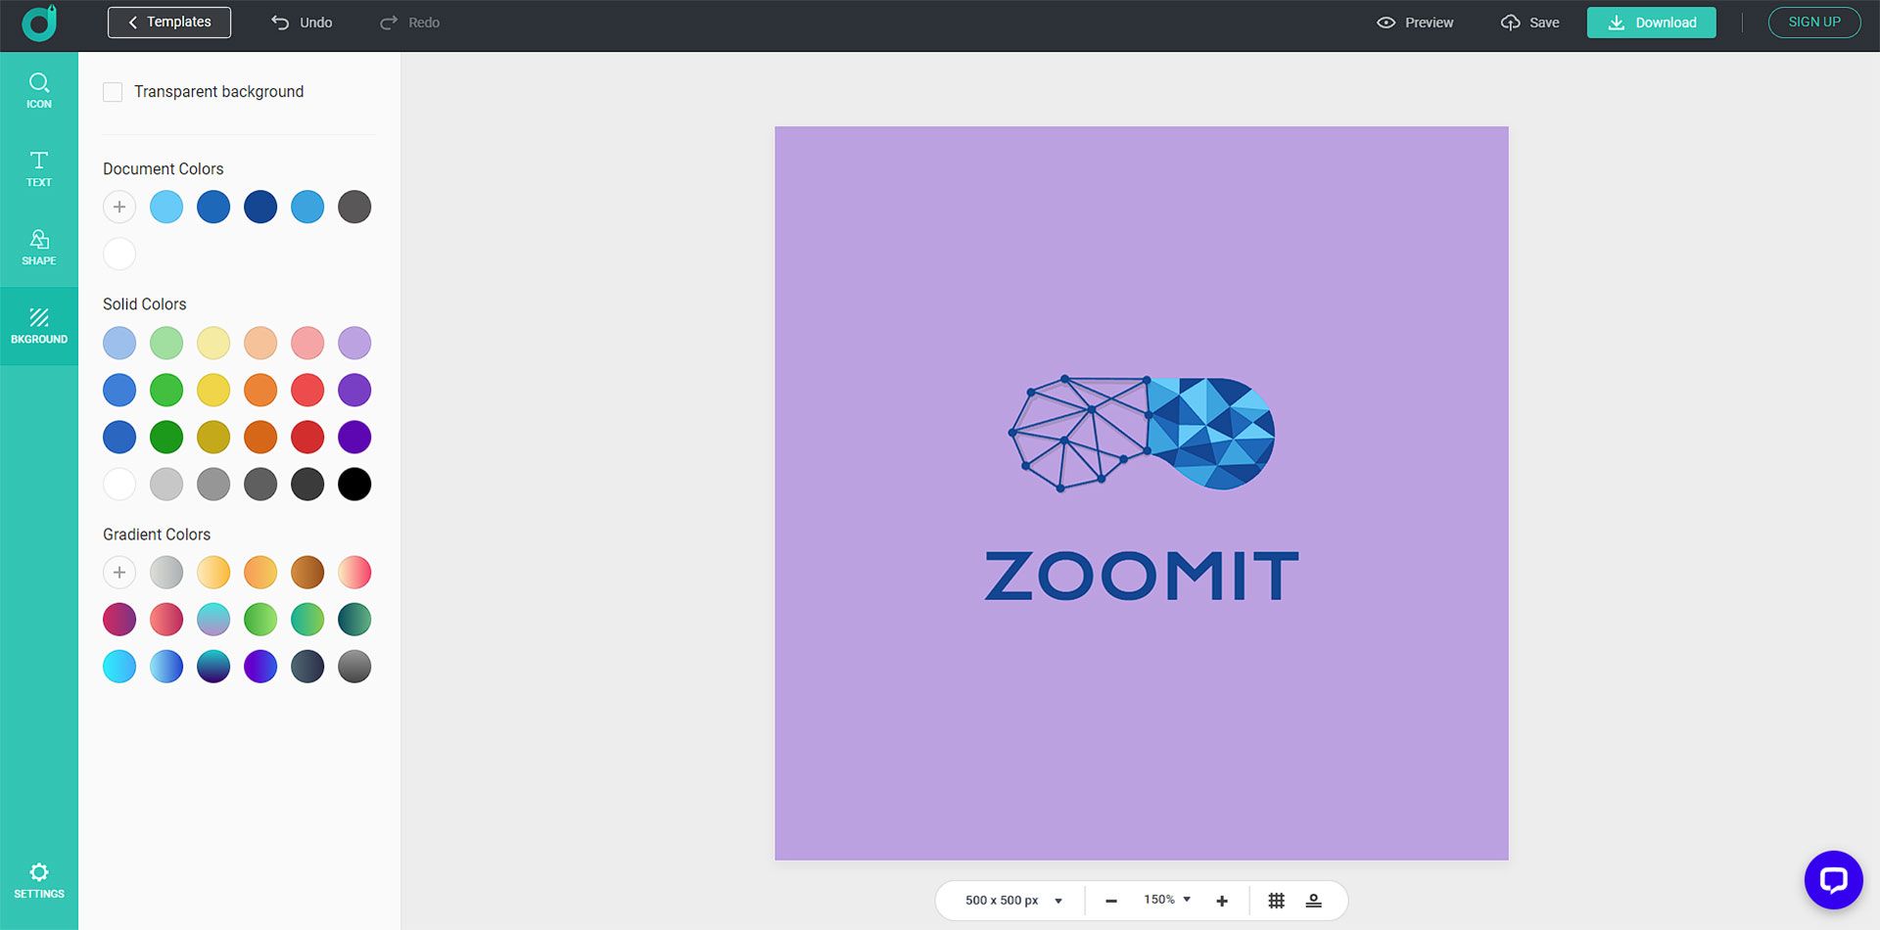Save the logo to cloud
Viewport: 1880px width, 930px height.
(1529, 23)
